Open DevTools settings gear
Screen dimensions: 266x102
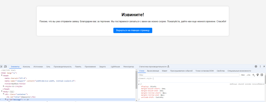pos(256,66)
